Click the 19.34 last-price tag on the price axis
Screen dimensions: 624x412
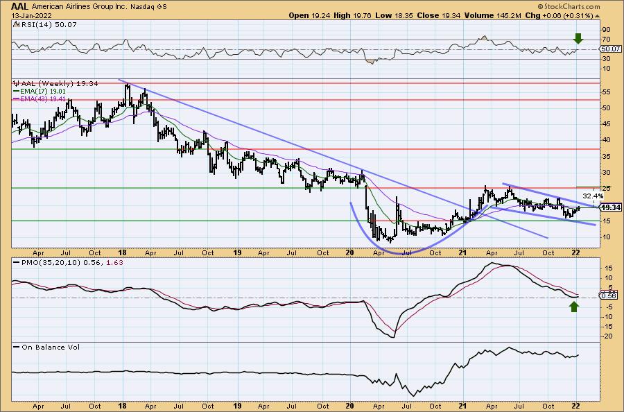(x=611, y=207)
